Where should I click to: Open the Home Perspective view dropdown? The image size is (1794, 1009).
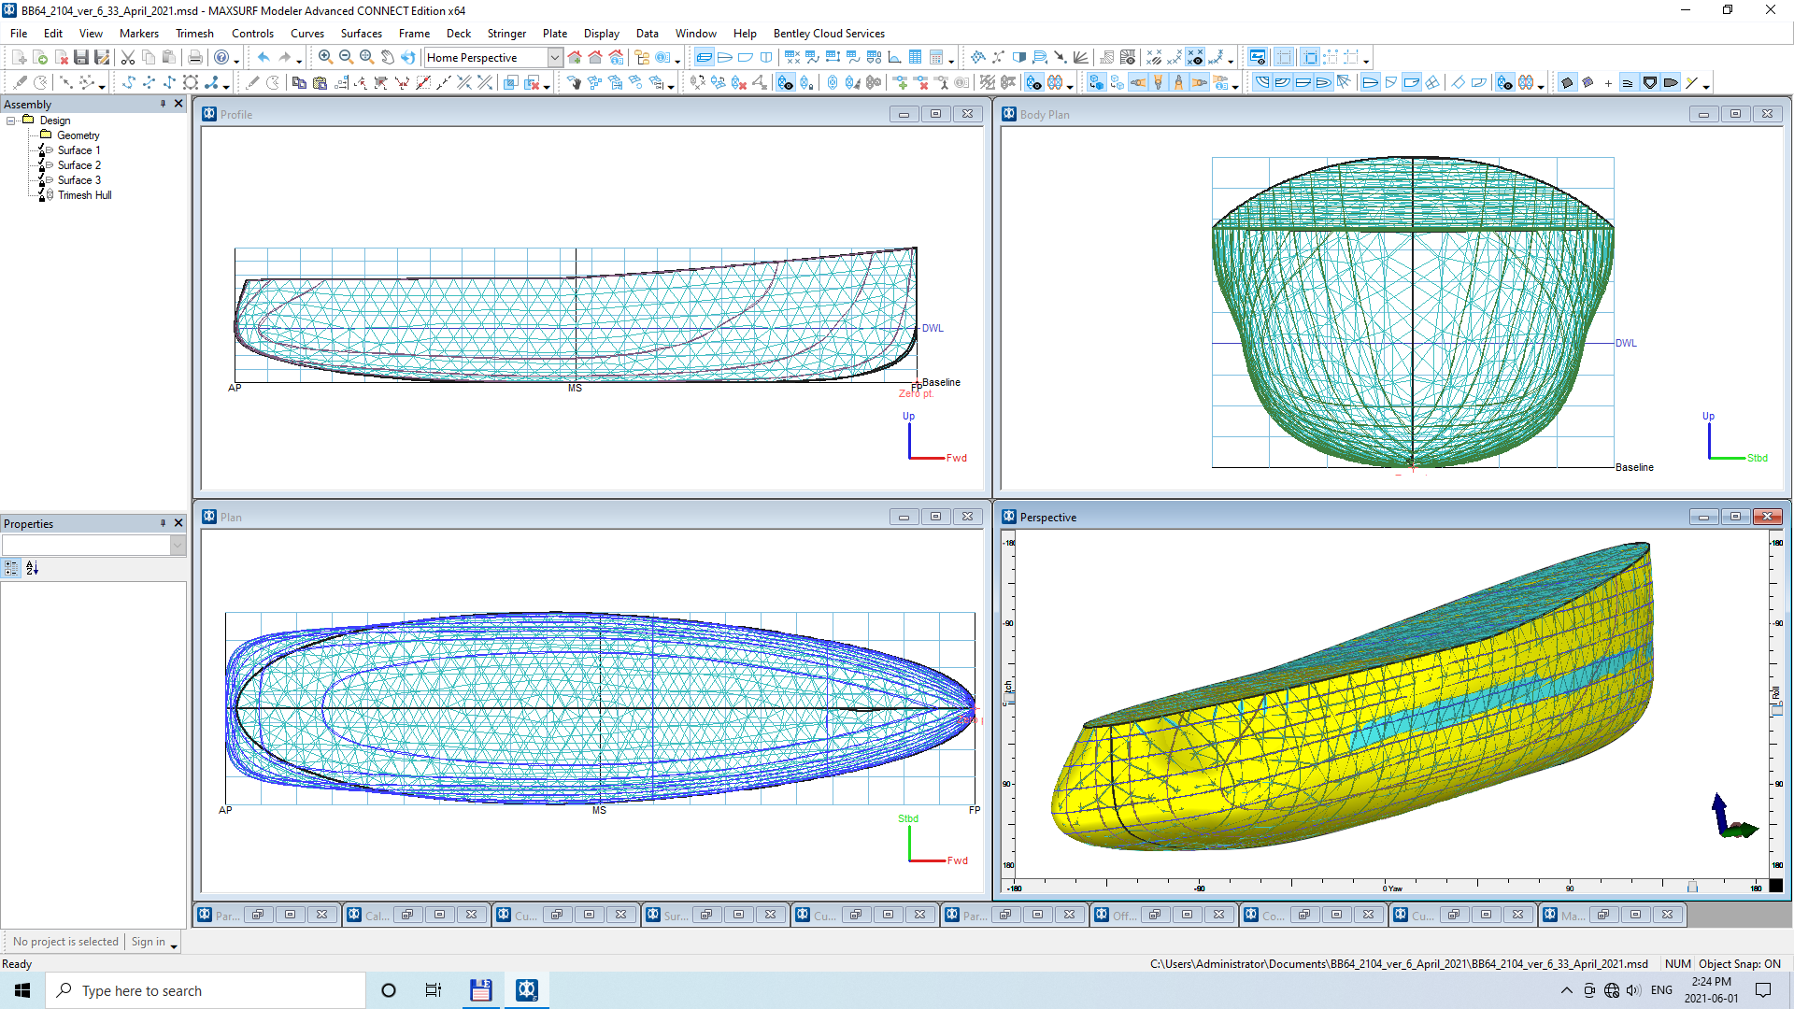click(554, 58)
